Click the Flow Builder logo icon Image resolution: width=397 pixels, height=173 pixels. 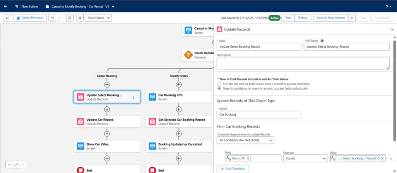coord(17,7)
